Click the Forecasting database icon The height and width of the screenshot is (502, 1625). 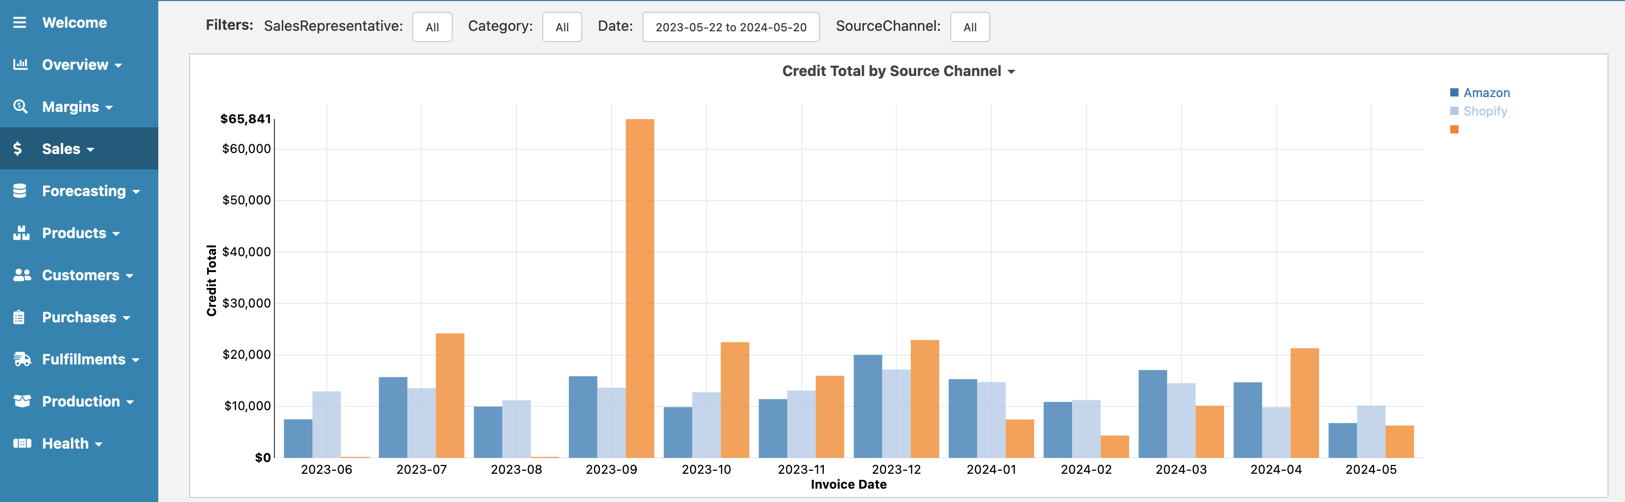pyautogui.click(x=20, y=191)
